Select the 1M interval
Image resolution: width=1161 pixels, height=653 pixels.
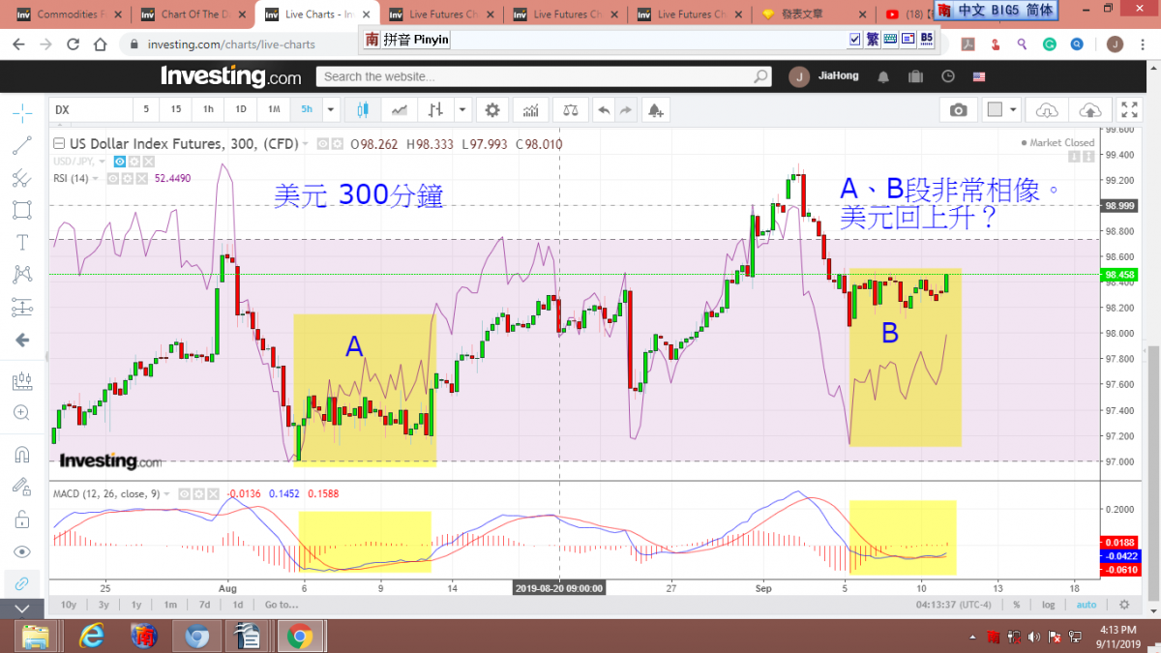pos(274,110)
